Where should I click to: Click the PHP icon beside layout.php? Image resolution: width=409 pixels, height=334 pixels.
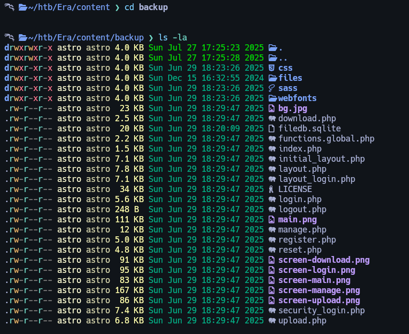(272, 169)
